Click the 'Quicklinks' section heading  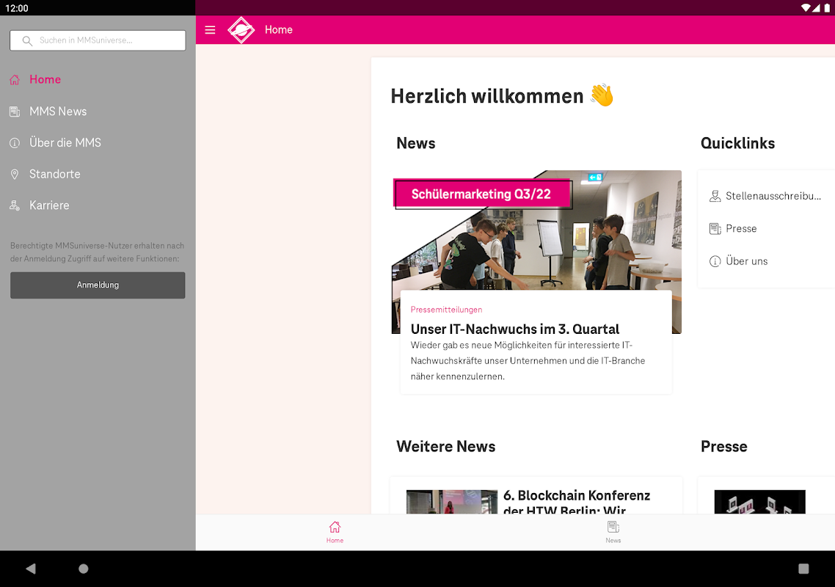(737, 143)
